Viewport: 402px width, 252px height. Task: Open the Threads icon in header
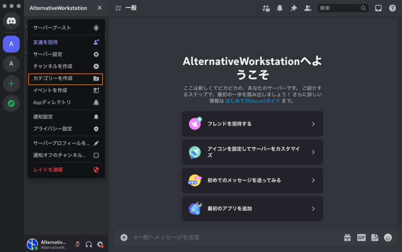point(266,8)
